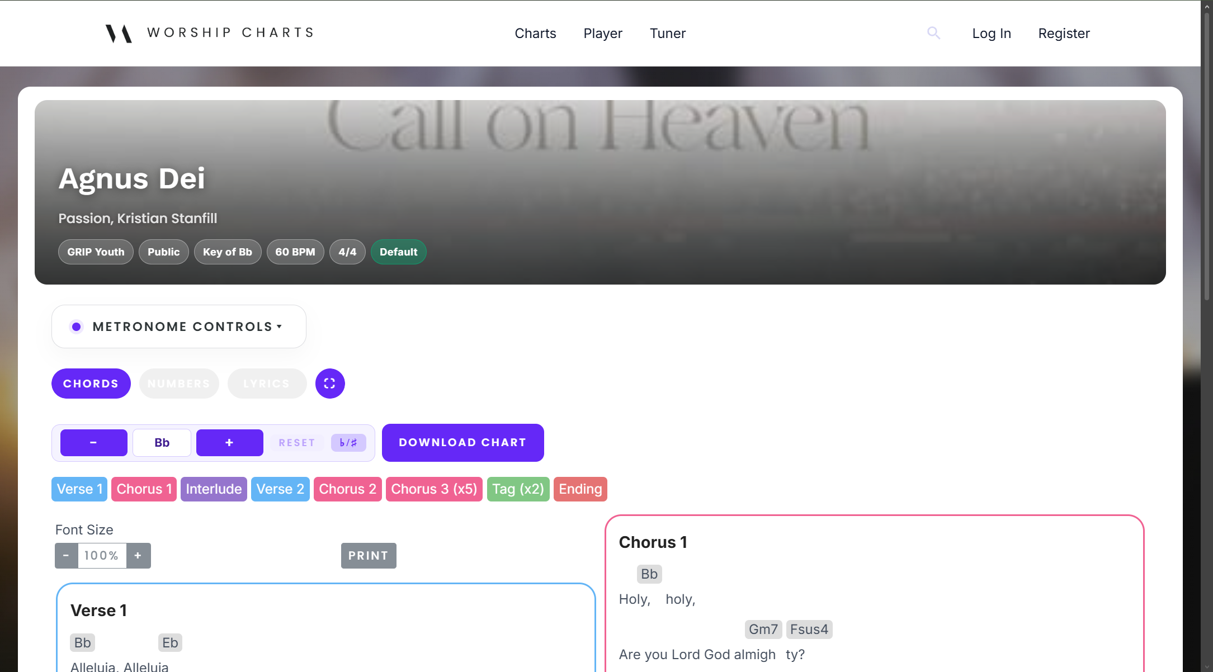
Task: Increase font size with plus
Action: 139,556
